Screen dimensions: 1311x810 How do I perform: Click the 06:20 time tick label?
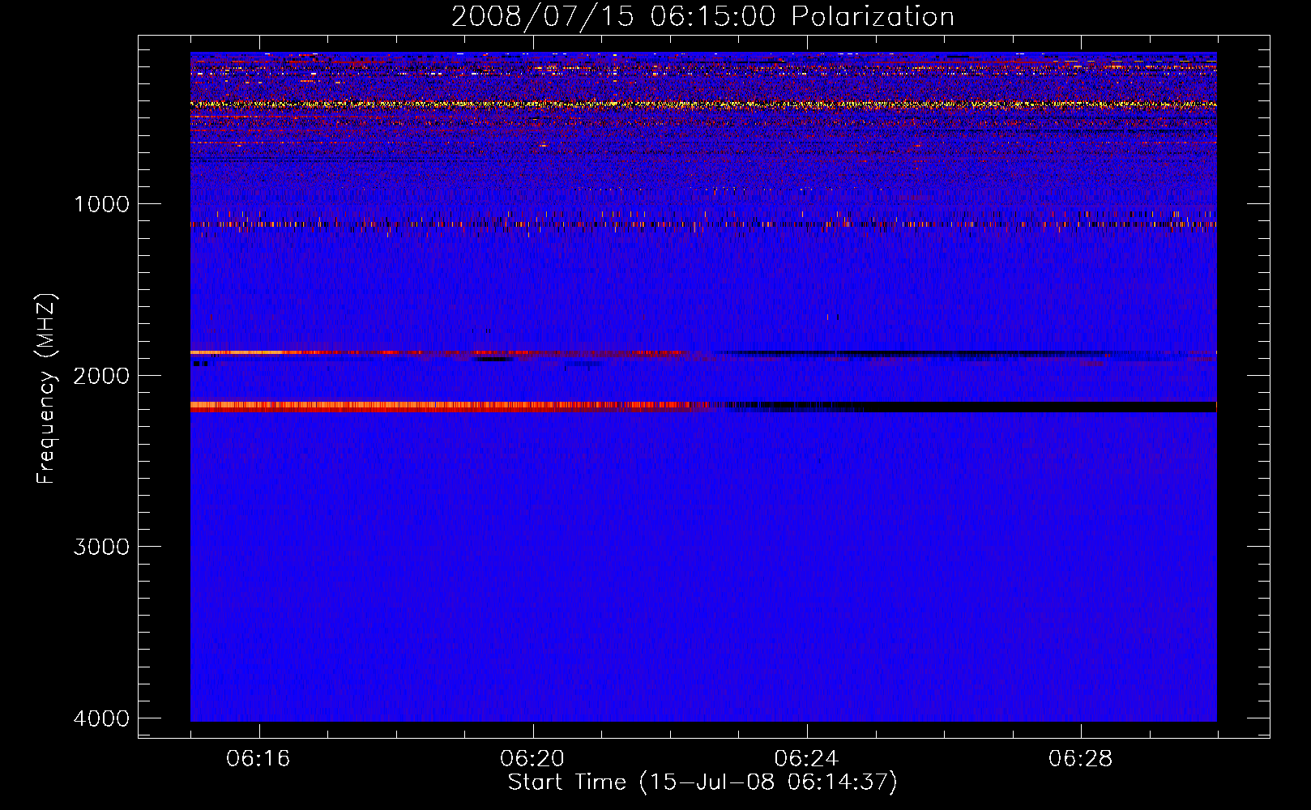coord(532,759)
